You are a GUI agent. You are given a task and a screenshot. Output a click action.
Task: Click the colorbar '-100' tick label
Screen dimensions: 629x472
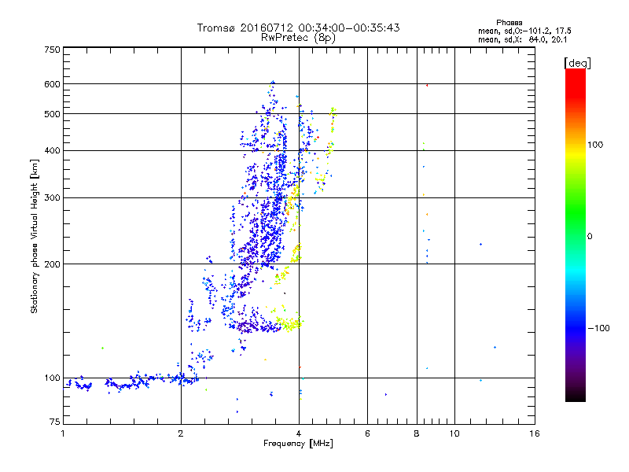click(x=598, y=328)
